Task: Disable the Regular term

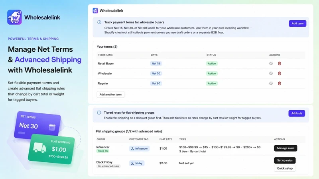Action: [x=271, y=84]
